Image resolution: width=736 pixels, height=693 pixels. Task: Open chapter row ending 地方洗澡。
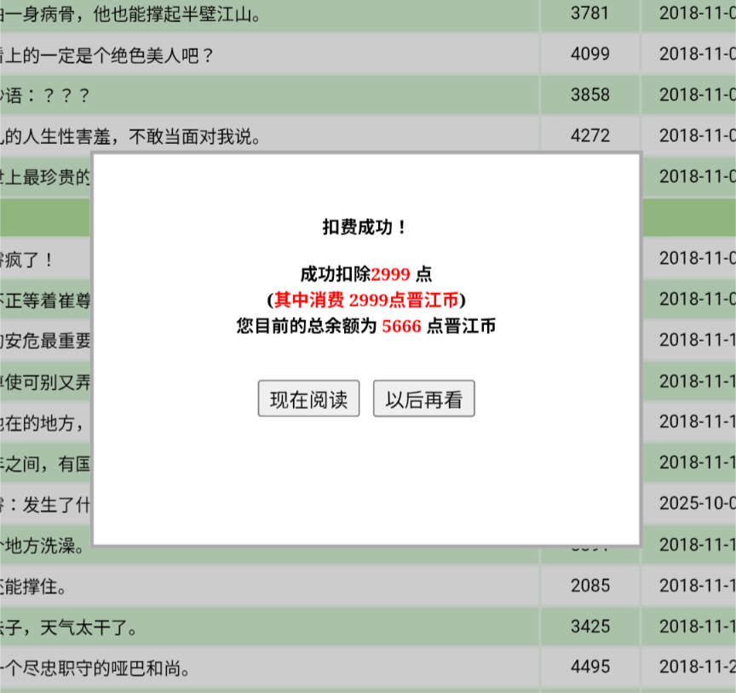pyautogui.click(x=43, y=546)
